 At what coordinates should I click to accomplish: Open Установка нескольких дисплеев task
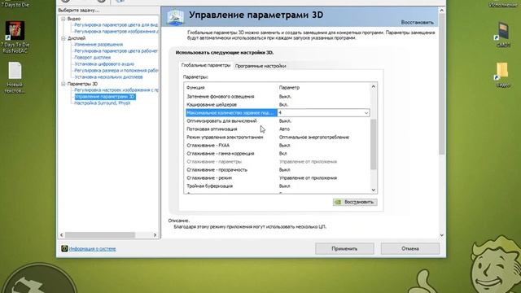click(x=108, y=77)
